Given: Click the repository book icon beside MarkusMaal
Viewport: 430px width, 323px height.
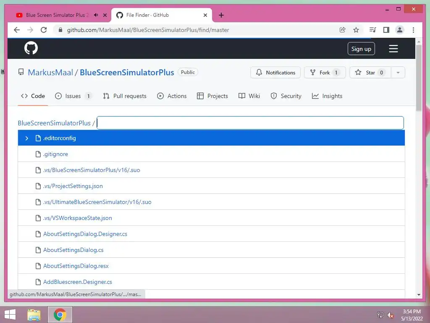Looking at the screenshot, I should [21, 72].
